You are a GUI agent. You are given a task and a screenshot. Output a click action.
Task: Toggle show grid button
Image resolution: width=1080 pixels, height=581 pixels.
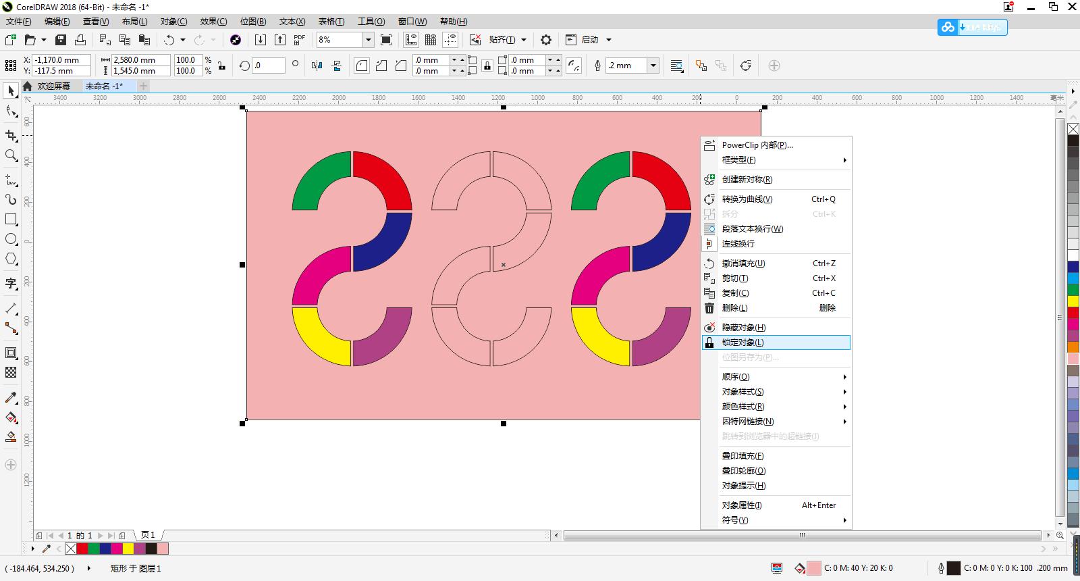pyautogui.click(x=430, y=40)
